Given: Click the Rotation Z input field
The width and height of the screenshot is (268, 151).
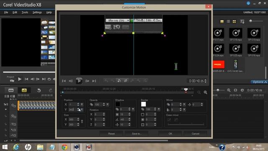Looking at the screenshot, I should 98,125.
